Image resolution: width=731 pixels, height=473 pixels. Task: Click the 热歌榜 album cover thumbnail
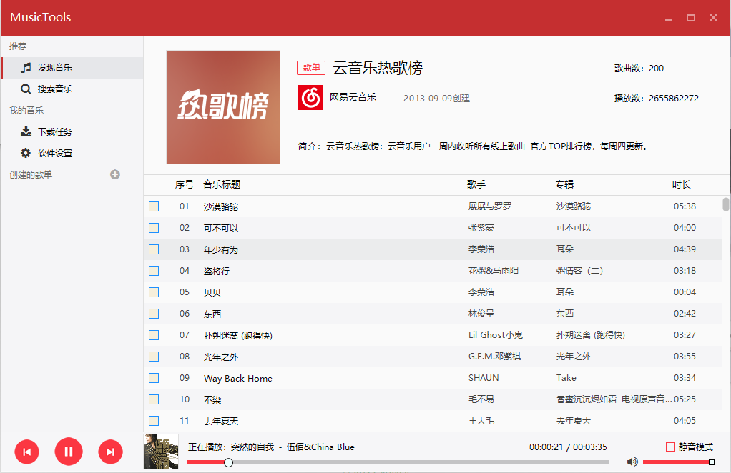(223, 107)
